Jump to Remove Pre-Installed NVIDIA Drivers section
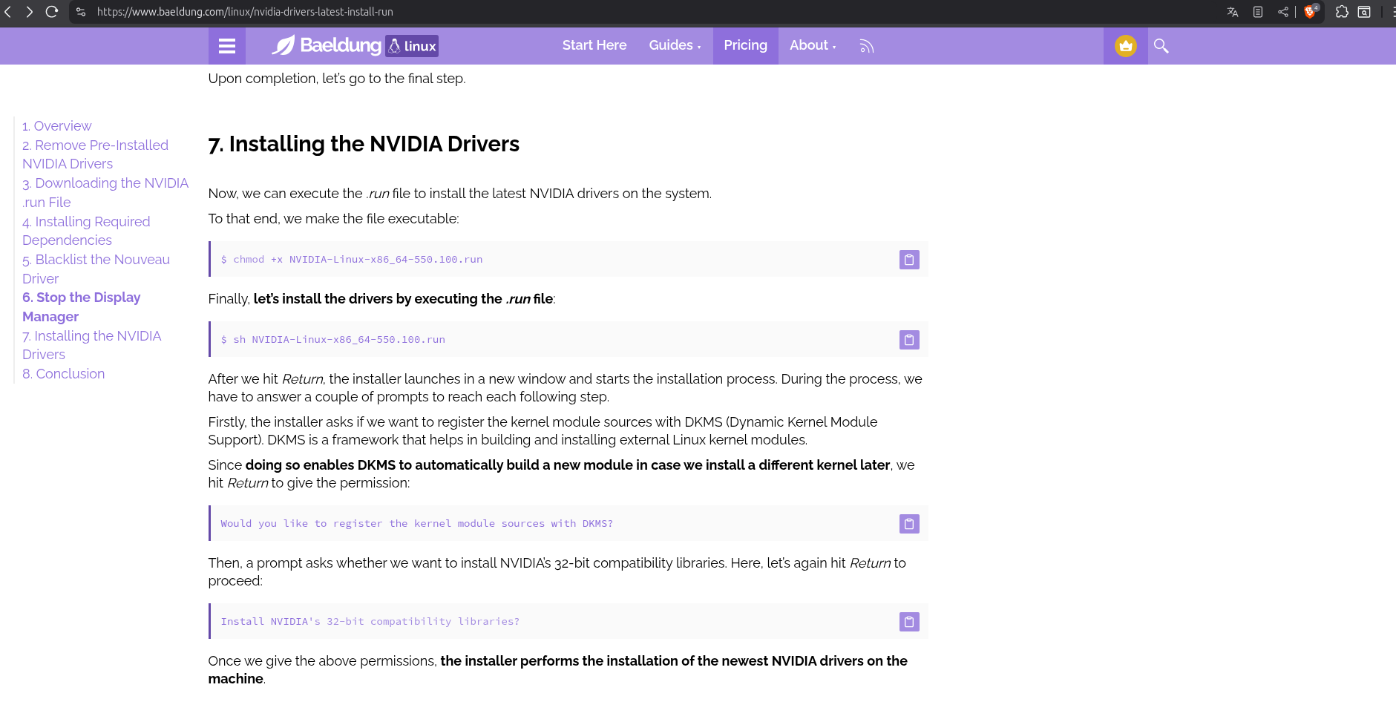Image resolution: width=1396 pixels, height=722 pixels. point(95,154)
